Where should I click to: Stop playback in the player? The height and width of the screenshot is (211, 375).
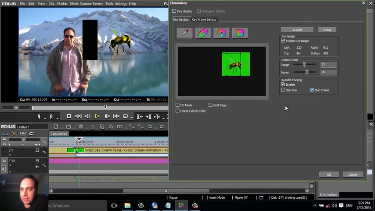(69, 116)
